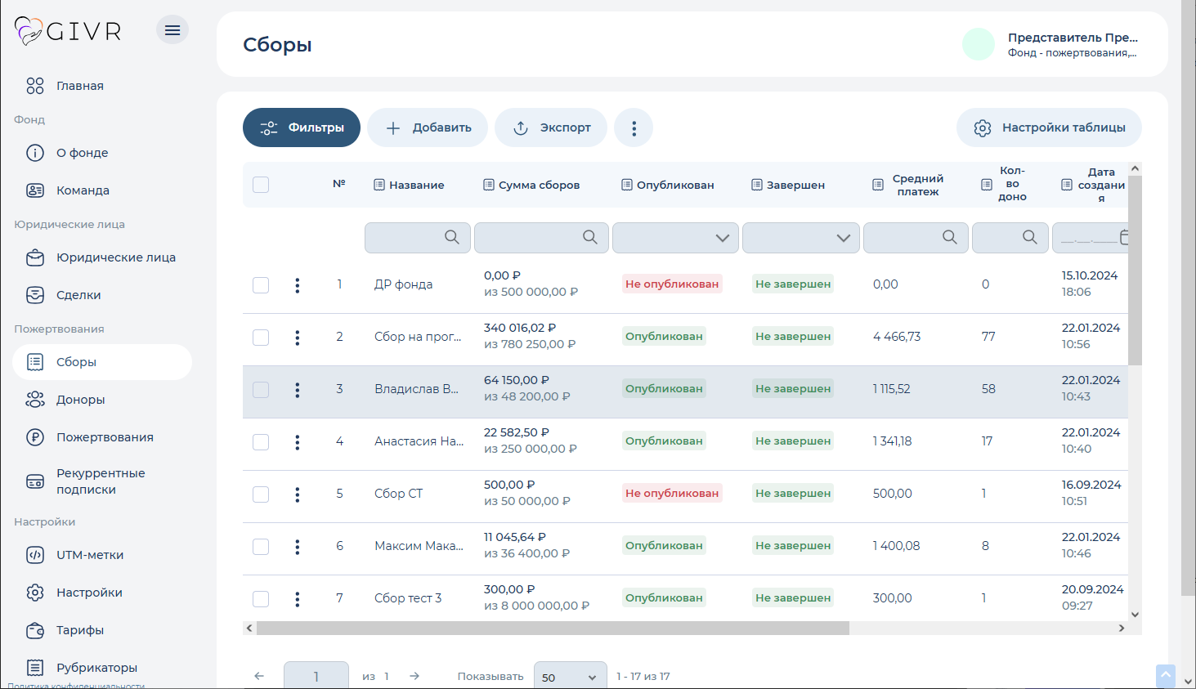This screenshot has width=1196, height=689.
Task: Click the page number input
Action: (316, 676)
